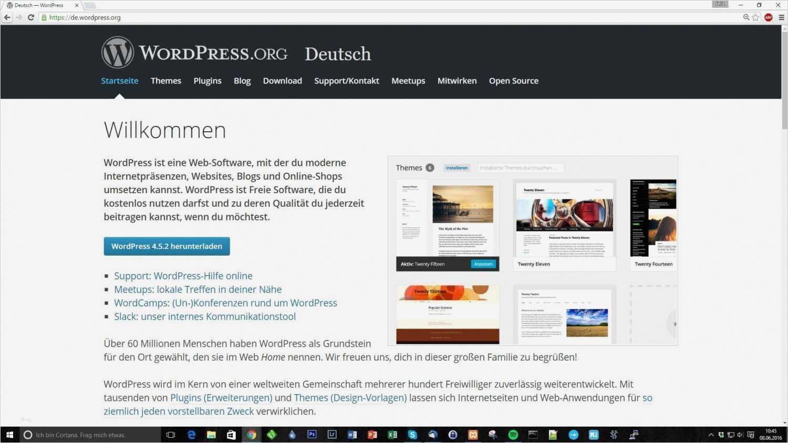Launch Spotify from the taskbar
Screen dimensions: 788x443
click(x=513, y=435)
